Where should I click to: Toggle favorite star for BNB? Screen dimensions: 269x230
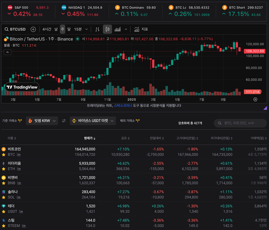click(3, 183)
